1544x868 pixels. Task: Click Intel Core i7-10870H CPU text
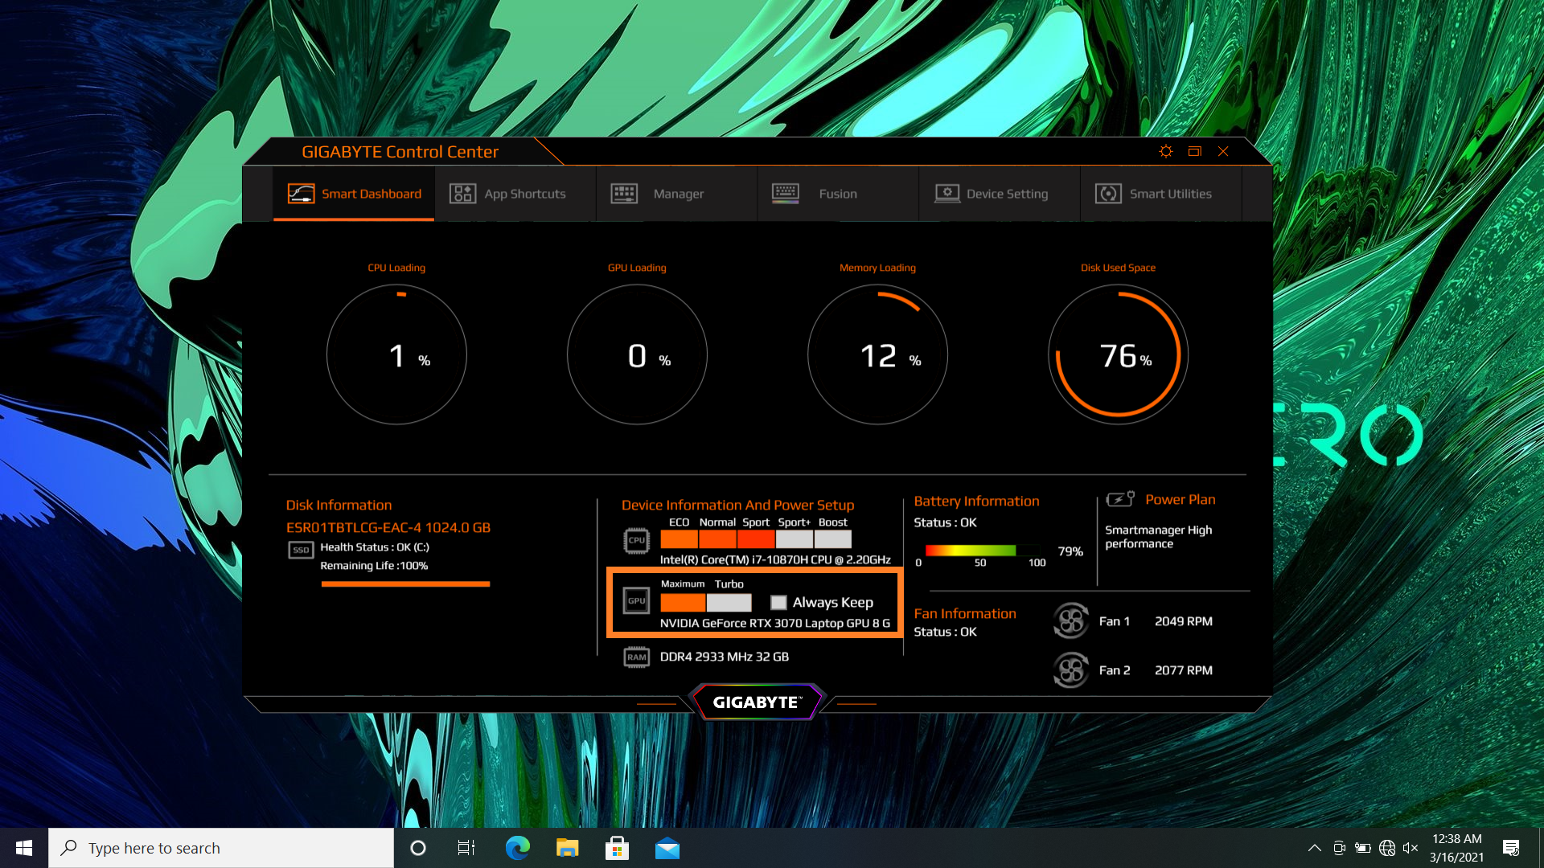(775, 559)
